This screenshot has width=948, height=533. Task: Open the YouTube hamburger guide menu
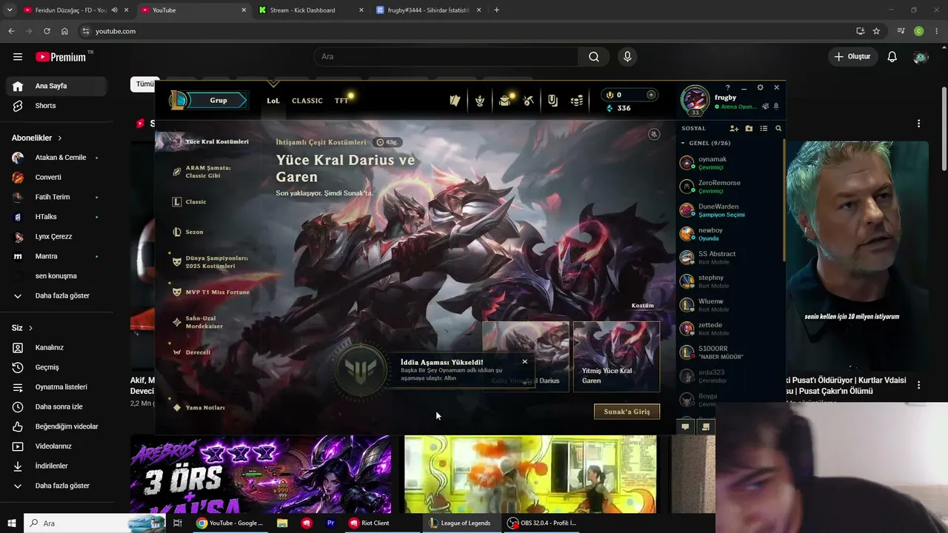18,57
